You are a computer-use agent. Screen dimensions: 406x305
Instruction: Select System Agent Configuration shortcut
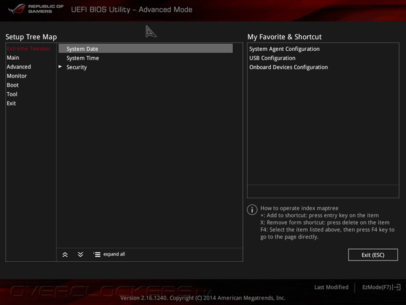point(284,49)
